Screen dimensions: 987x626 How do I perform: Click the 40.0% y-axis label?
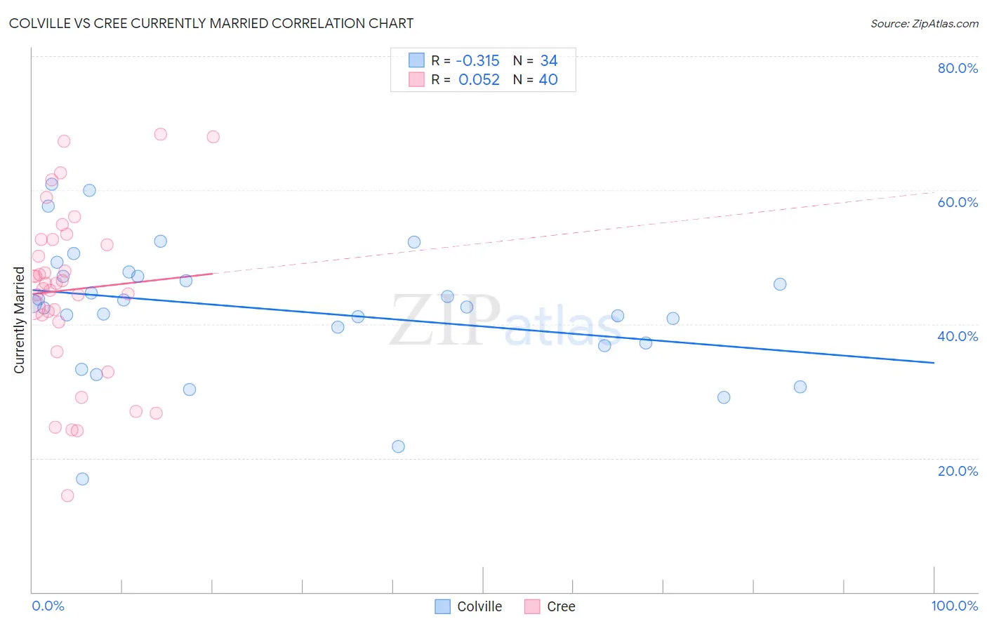[x=958, y=336]
